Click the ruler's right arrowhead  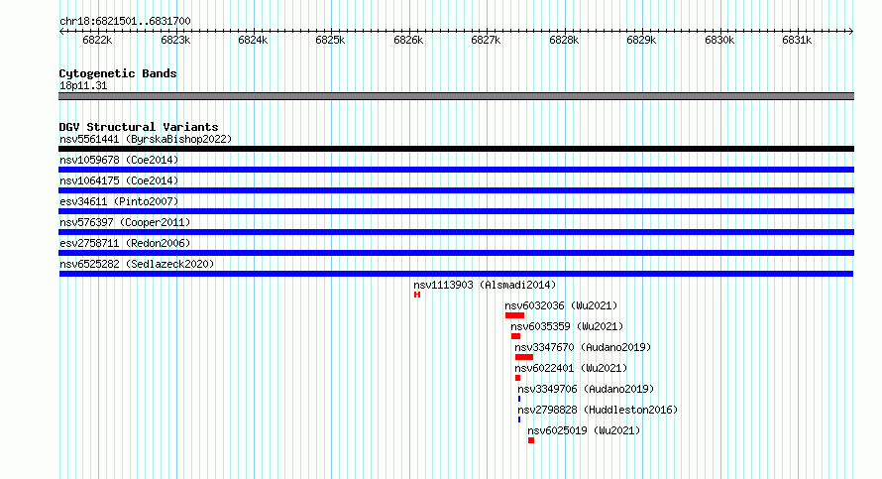pos(851,31)
